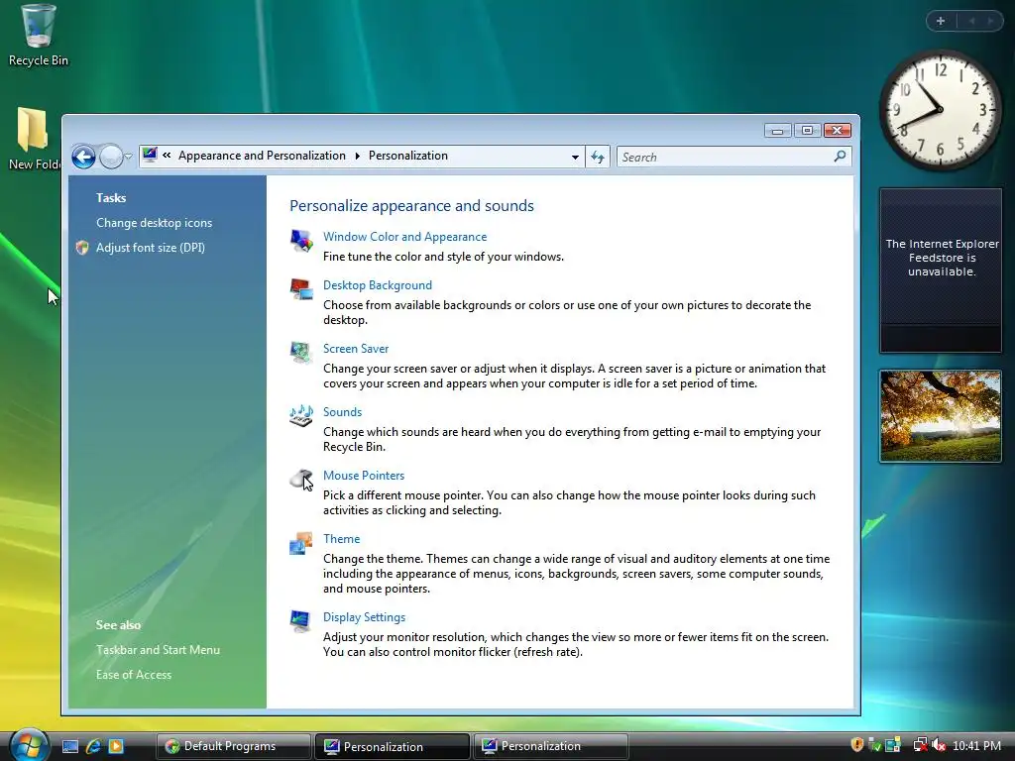The image size is (1015, 761).
Task: Open Taskbar and Start Menu link
Action: [158, 650]
